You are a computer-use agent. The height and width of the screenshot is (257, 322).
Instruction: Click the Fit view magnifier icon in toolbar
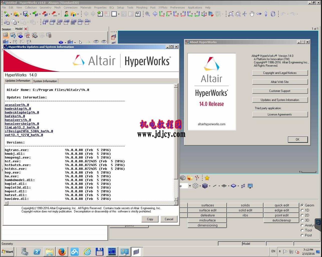tap(148, 14)
